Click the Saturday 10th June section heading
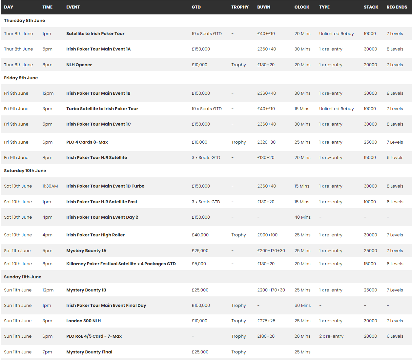The image size is (412, 360). [x=25, y=170]
